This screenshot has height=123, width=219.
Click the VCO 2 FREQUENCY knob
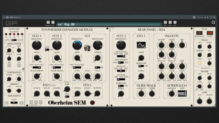(x=57, y=45)
